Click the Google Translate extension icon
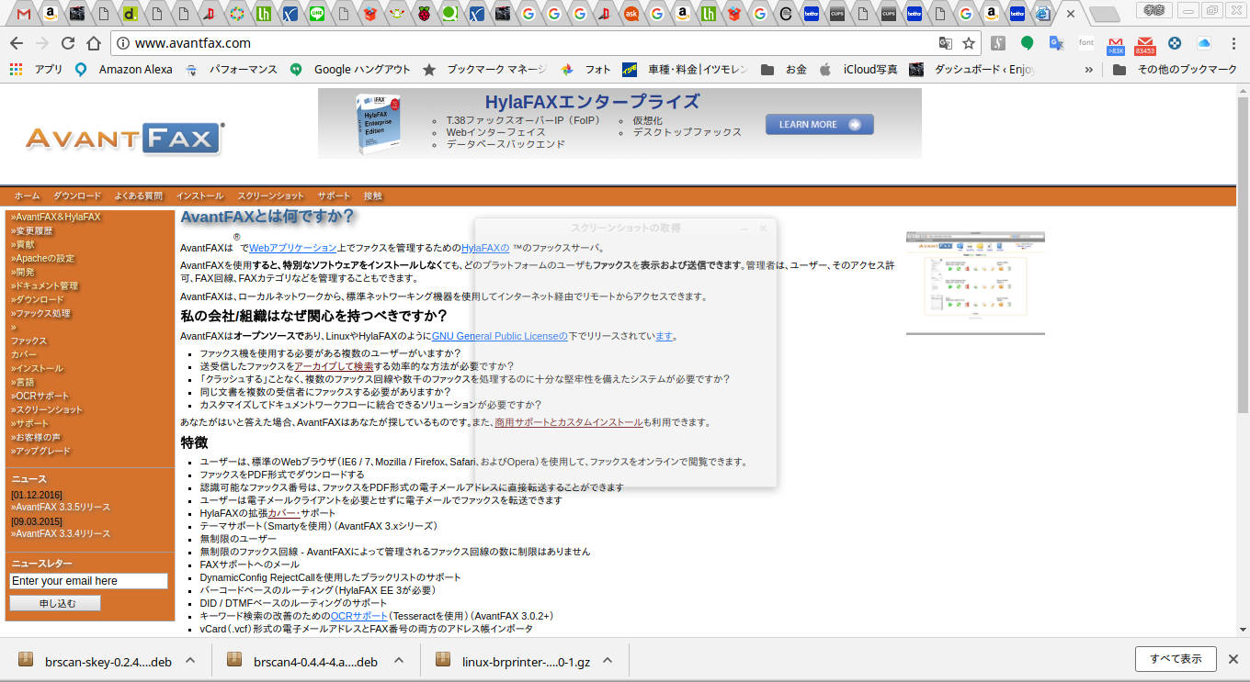1250x682 pixels. [x=1057, y=43]
